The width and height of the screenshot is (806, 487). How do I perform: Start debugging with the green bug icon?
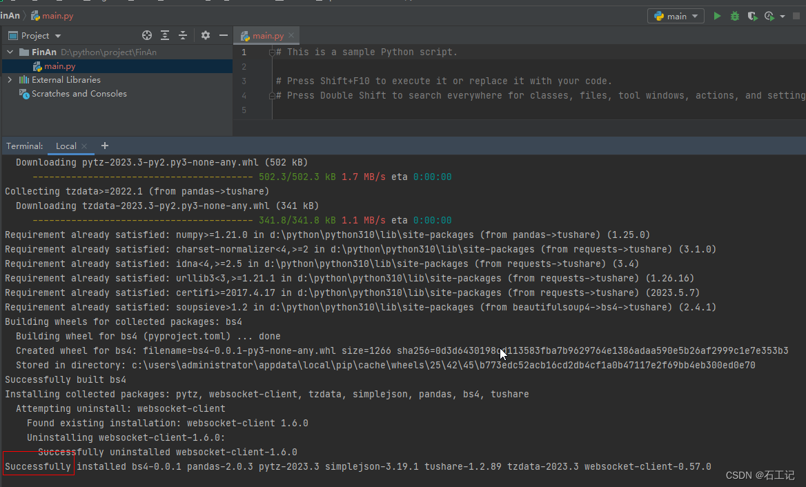pos(734,16)
